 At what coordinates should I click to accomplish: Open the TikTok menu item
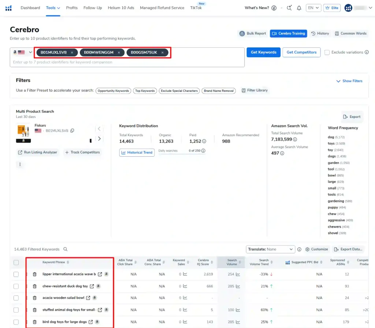(196, 8)
